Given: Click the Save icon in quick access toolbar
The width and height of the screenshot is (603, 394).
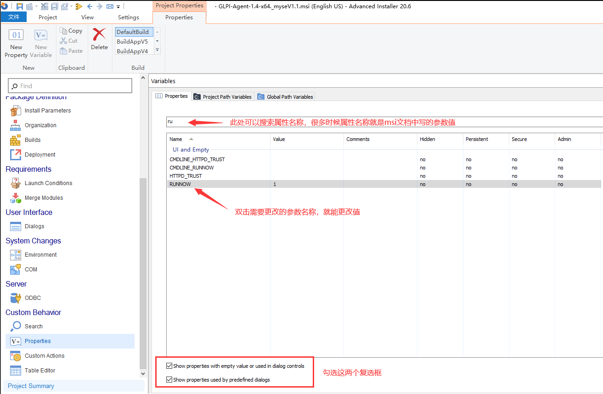Looking at the screenshot, I should tap(20, 6).
